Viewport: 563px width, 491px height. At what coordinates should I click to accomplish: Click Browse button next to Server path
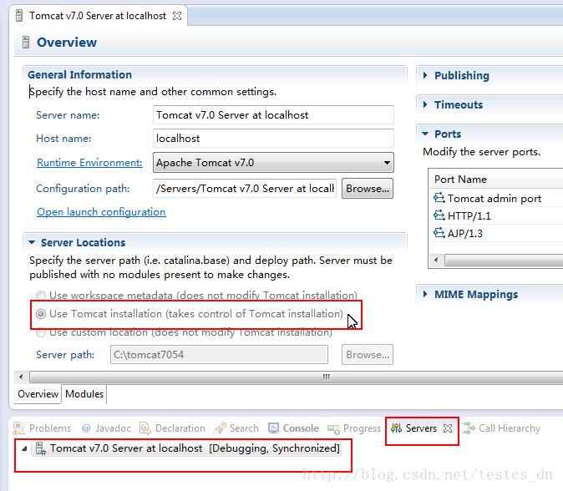(x=368, y=355)
